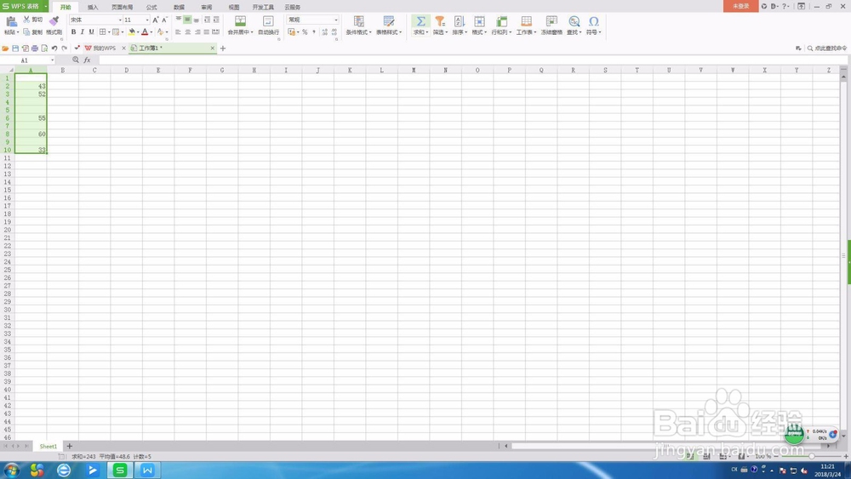Click the yellow fill color swatch
Image resolution: width=851 pixels, height=479 pixels.
tap(131, 32)
